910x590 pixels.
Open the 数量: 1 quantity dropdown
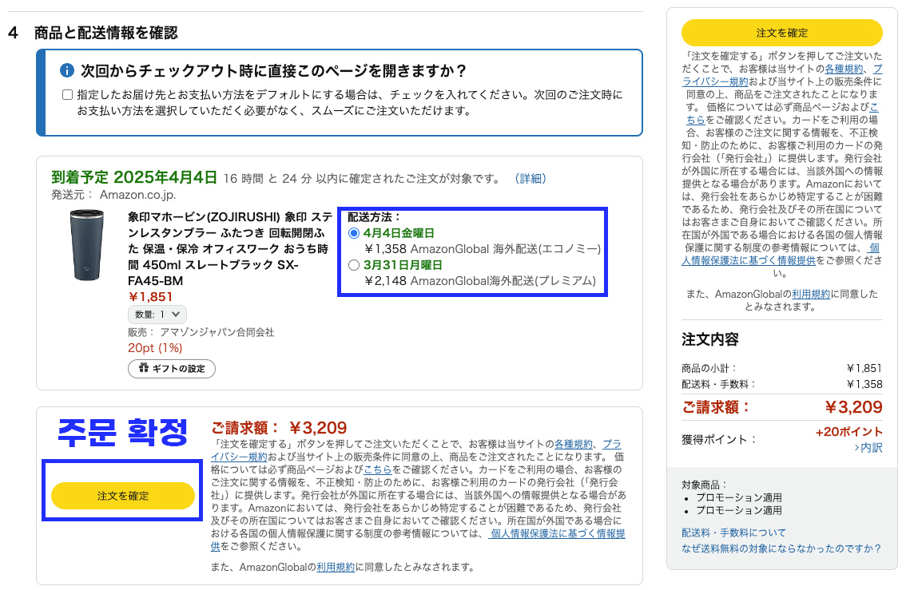coord(157,315)
